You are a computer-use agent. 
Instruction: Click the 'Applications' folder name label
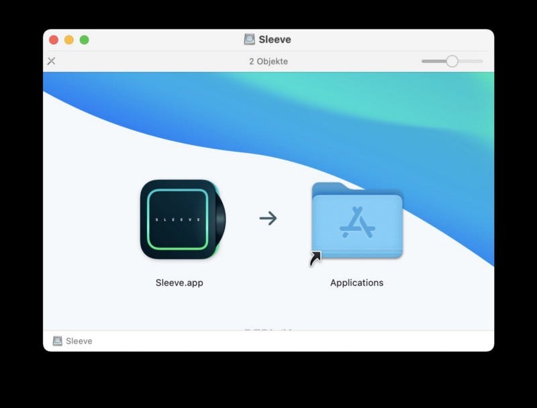click(357, 283)
